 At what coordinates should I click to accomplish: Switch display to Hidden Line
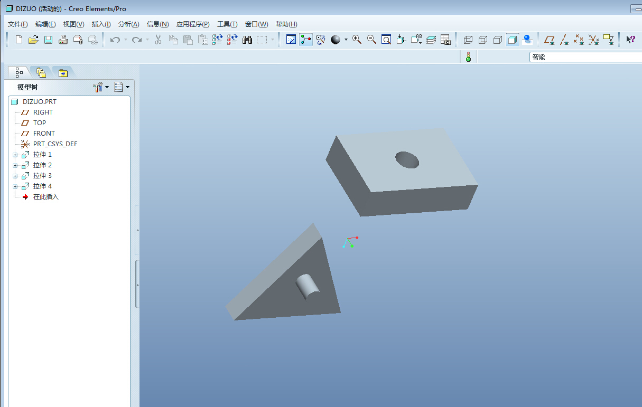pyautogui.click(x=483, y=40)
